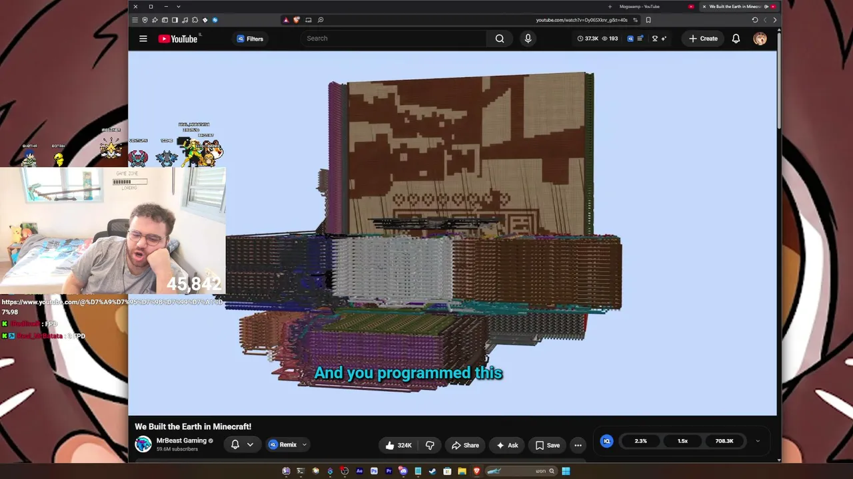Click the magnifier search submit button
This screenshot has width=853, height=479.
click(x=500, y=39)
